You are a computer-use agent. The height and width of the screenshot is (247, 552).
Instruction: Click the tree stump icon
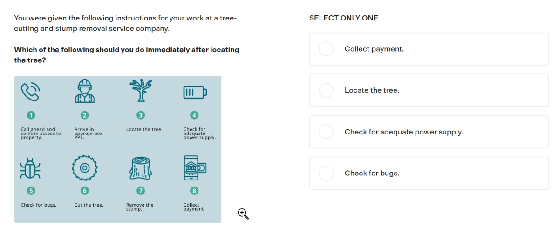(x=141, y=168)
